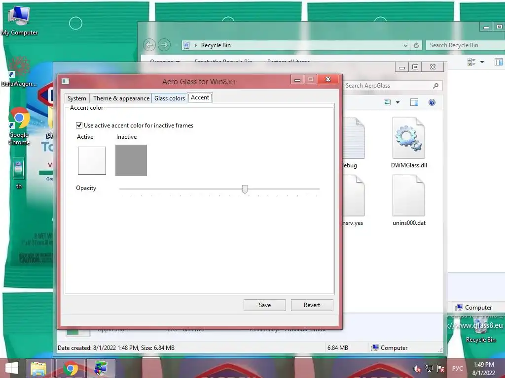Toggle Use active accent color for inactive frames

[x=135, y=126]
